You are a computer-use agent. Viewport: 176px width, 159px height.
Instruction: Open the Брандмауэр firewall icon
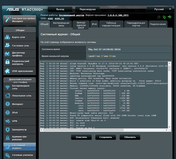click(x=7, y=129)
